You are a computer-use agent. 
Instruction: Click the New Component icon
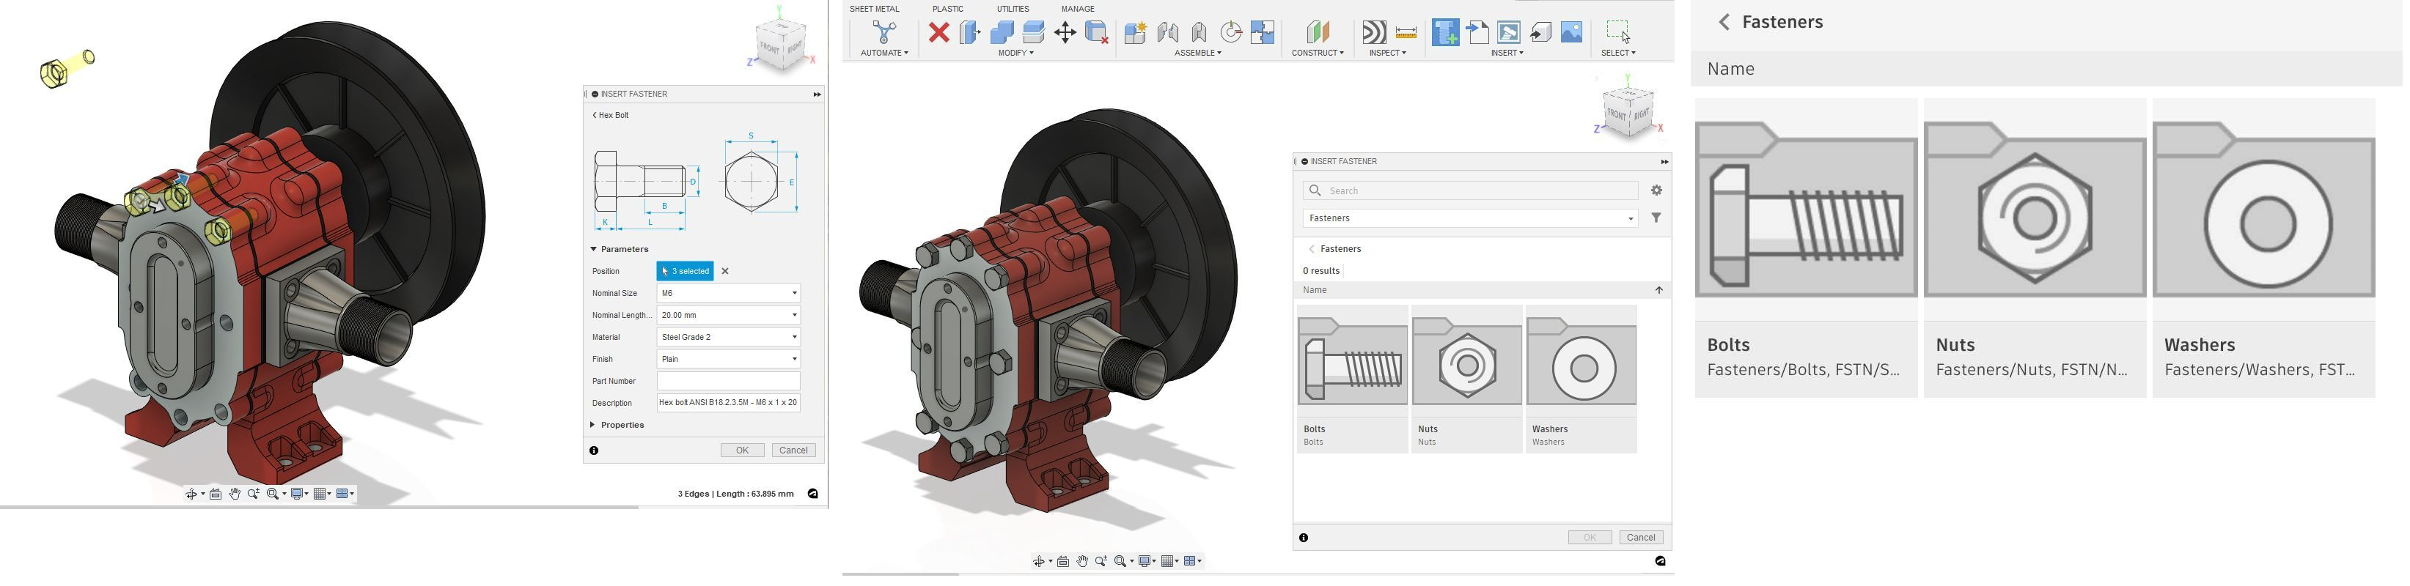coord(1136,33)
